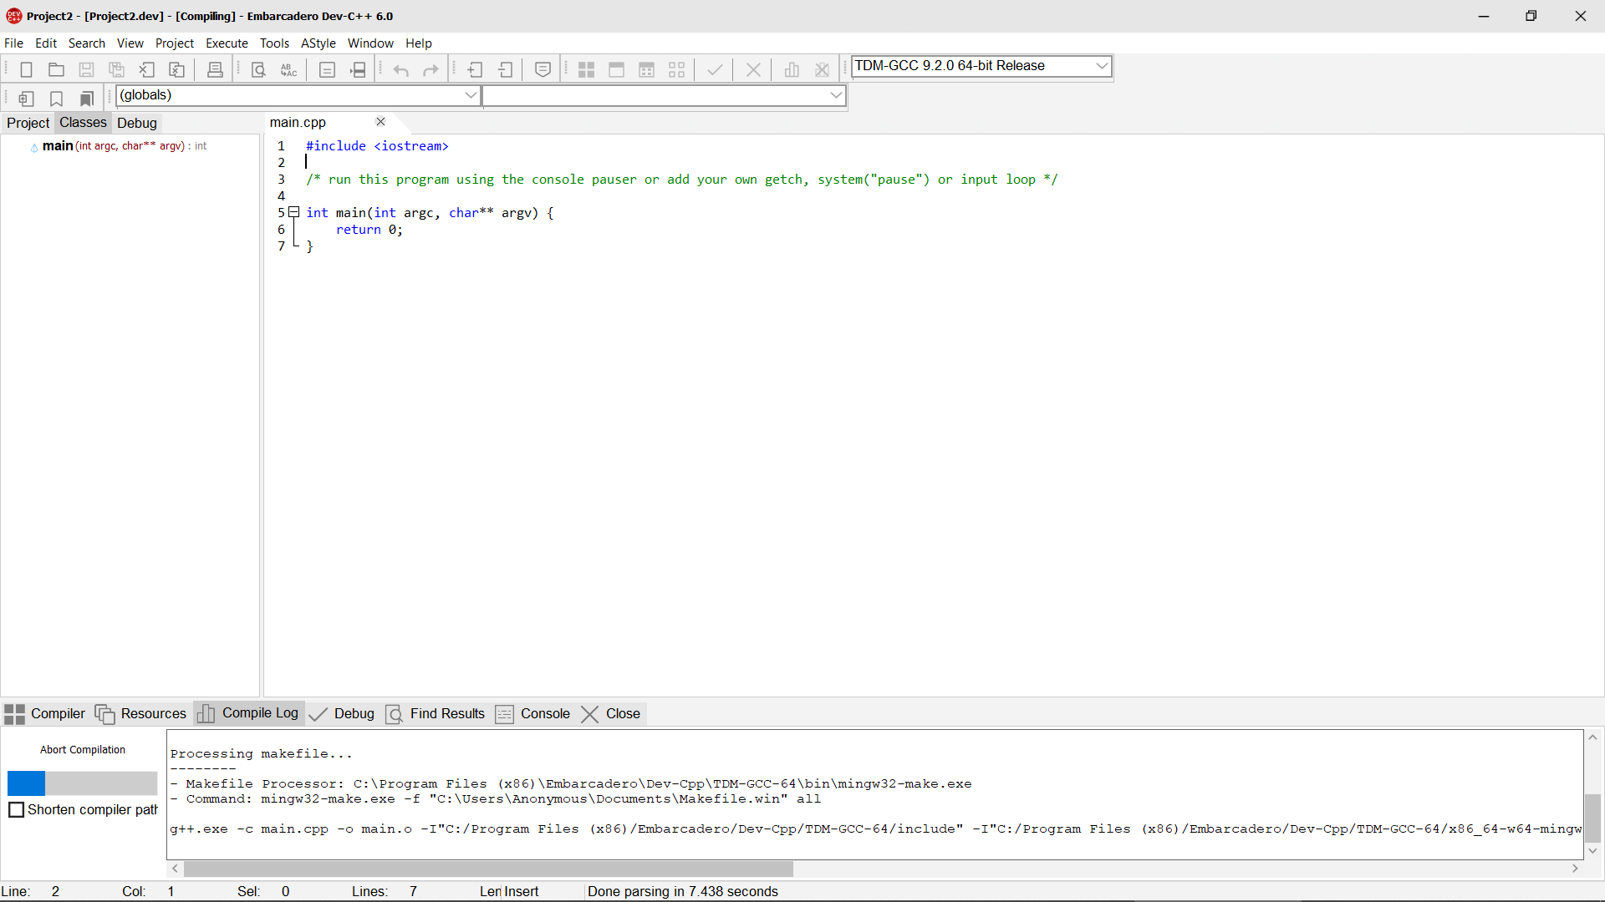Expand the (globals) scope dropdown
The image size is (1605, 902).
[298, 95]
